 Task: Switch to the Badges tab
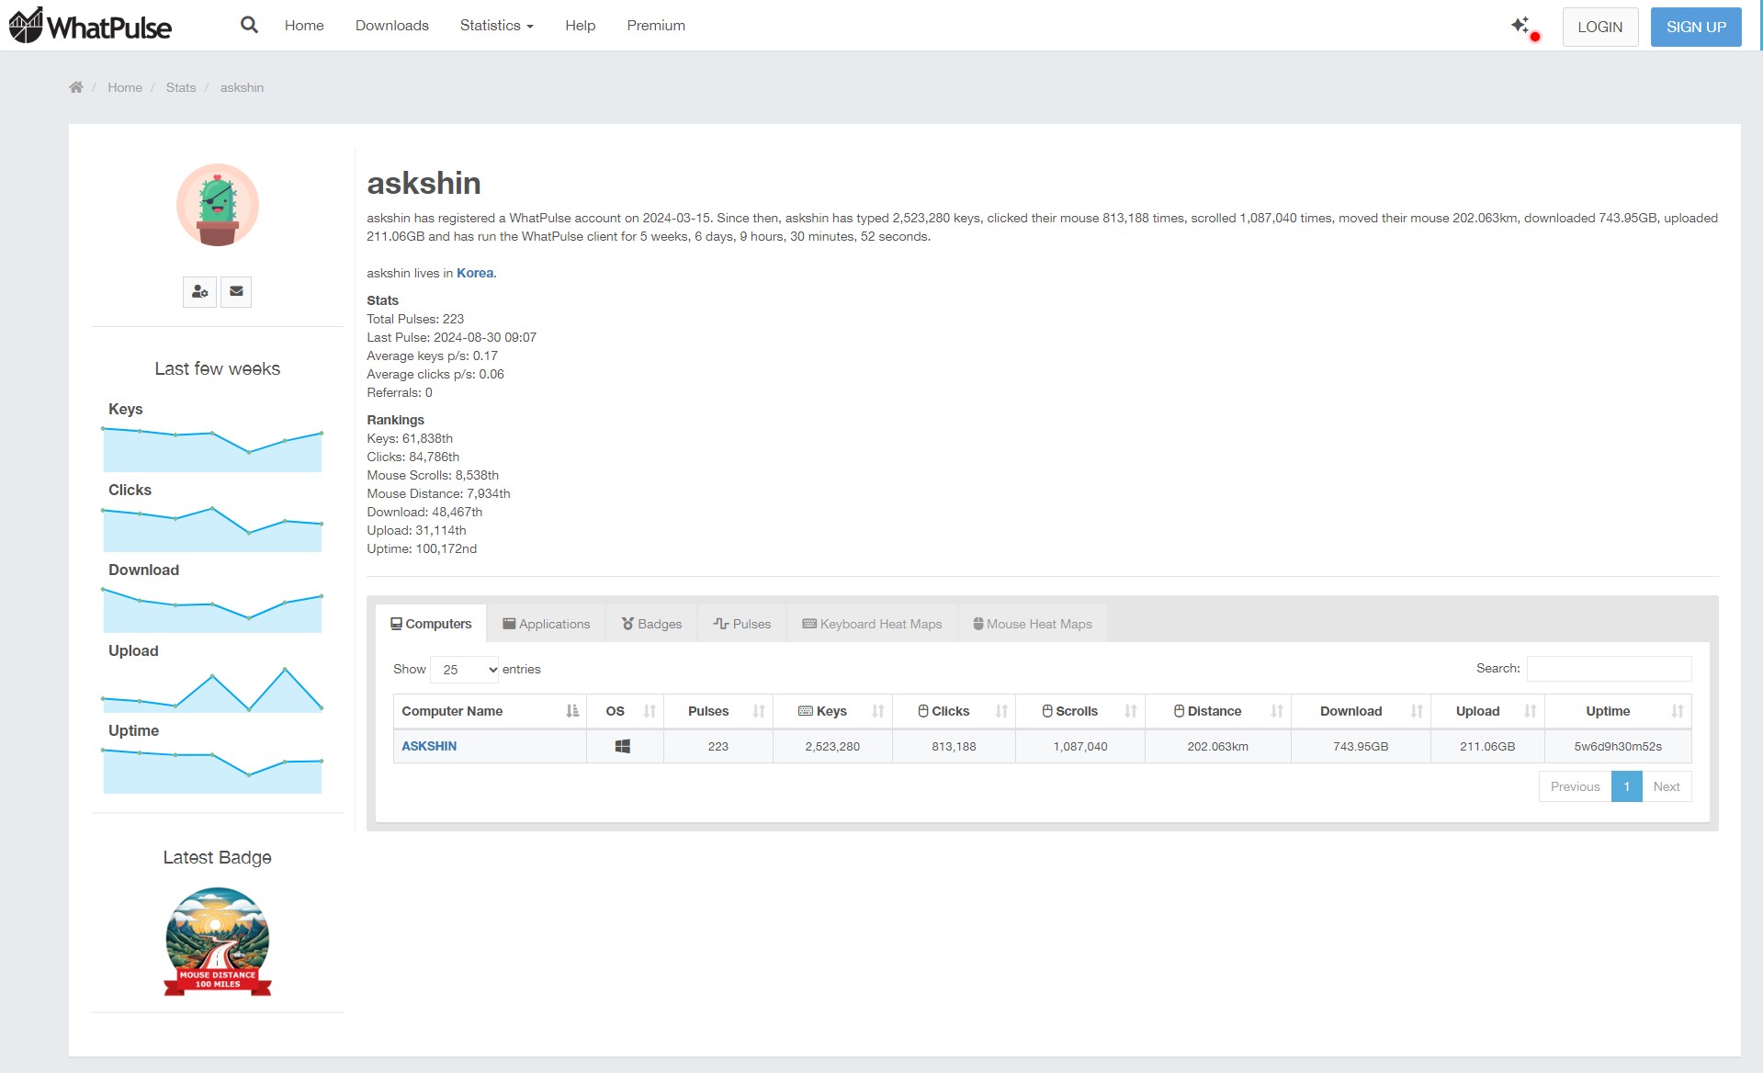point(652,624)
